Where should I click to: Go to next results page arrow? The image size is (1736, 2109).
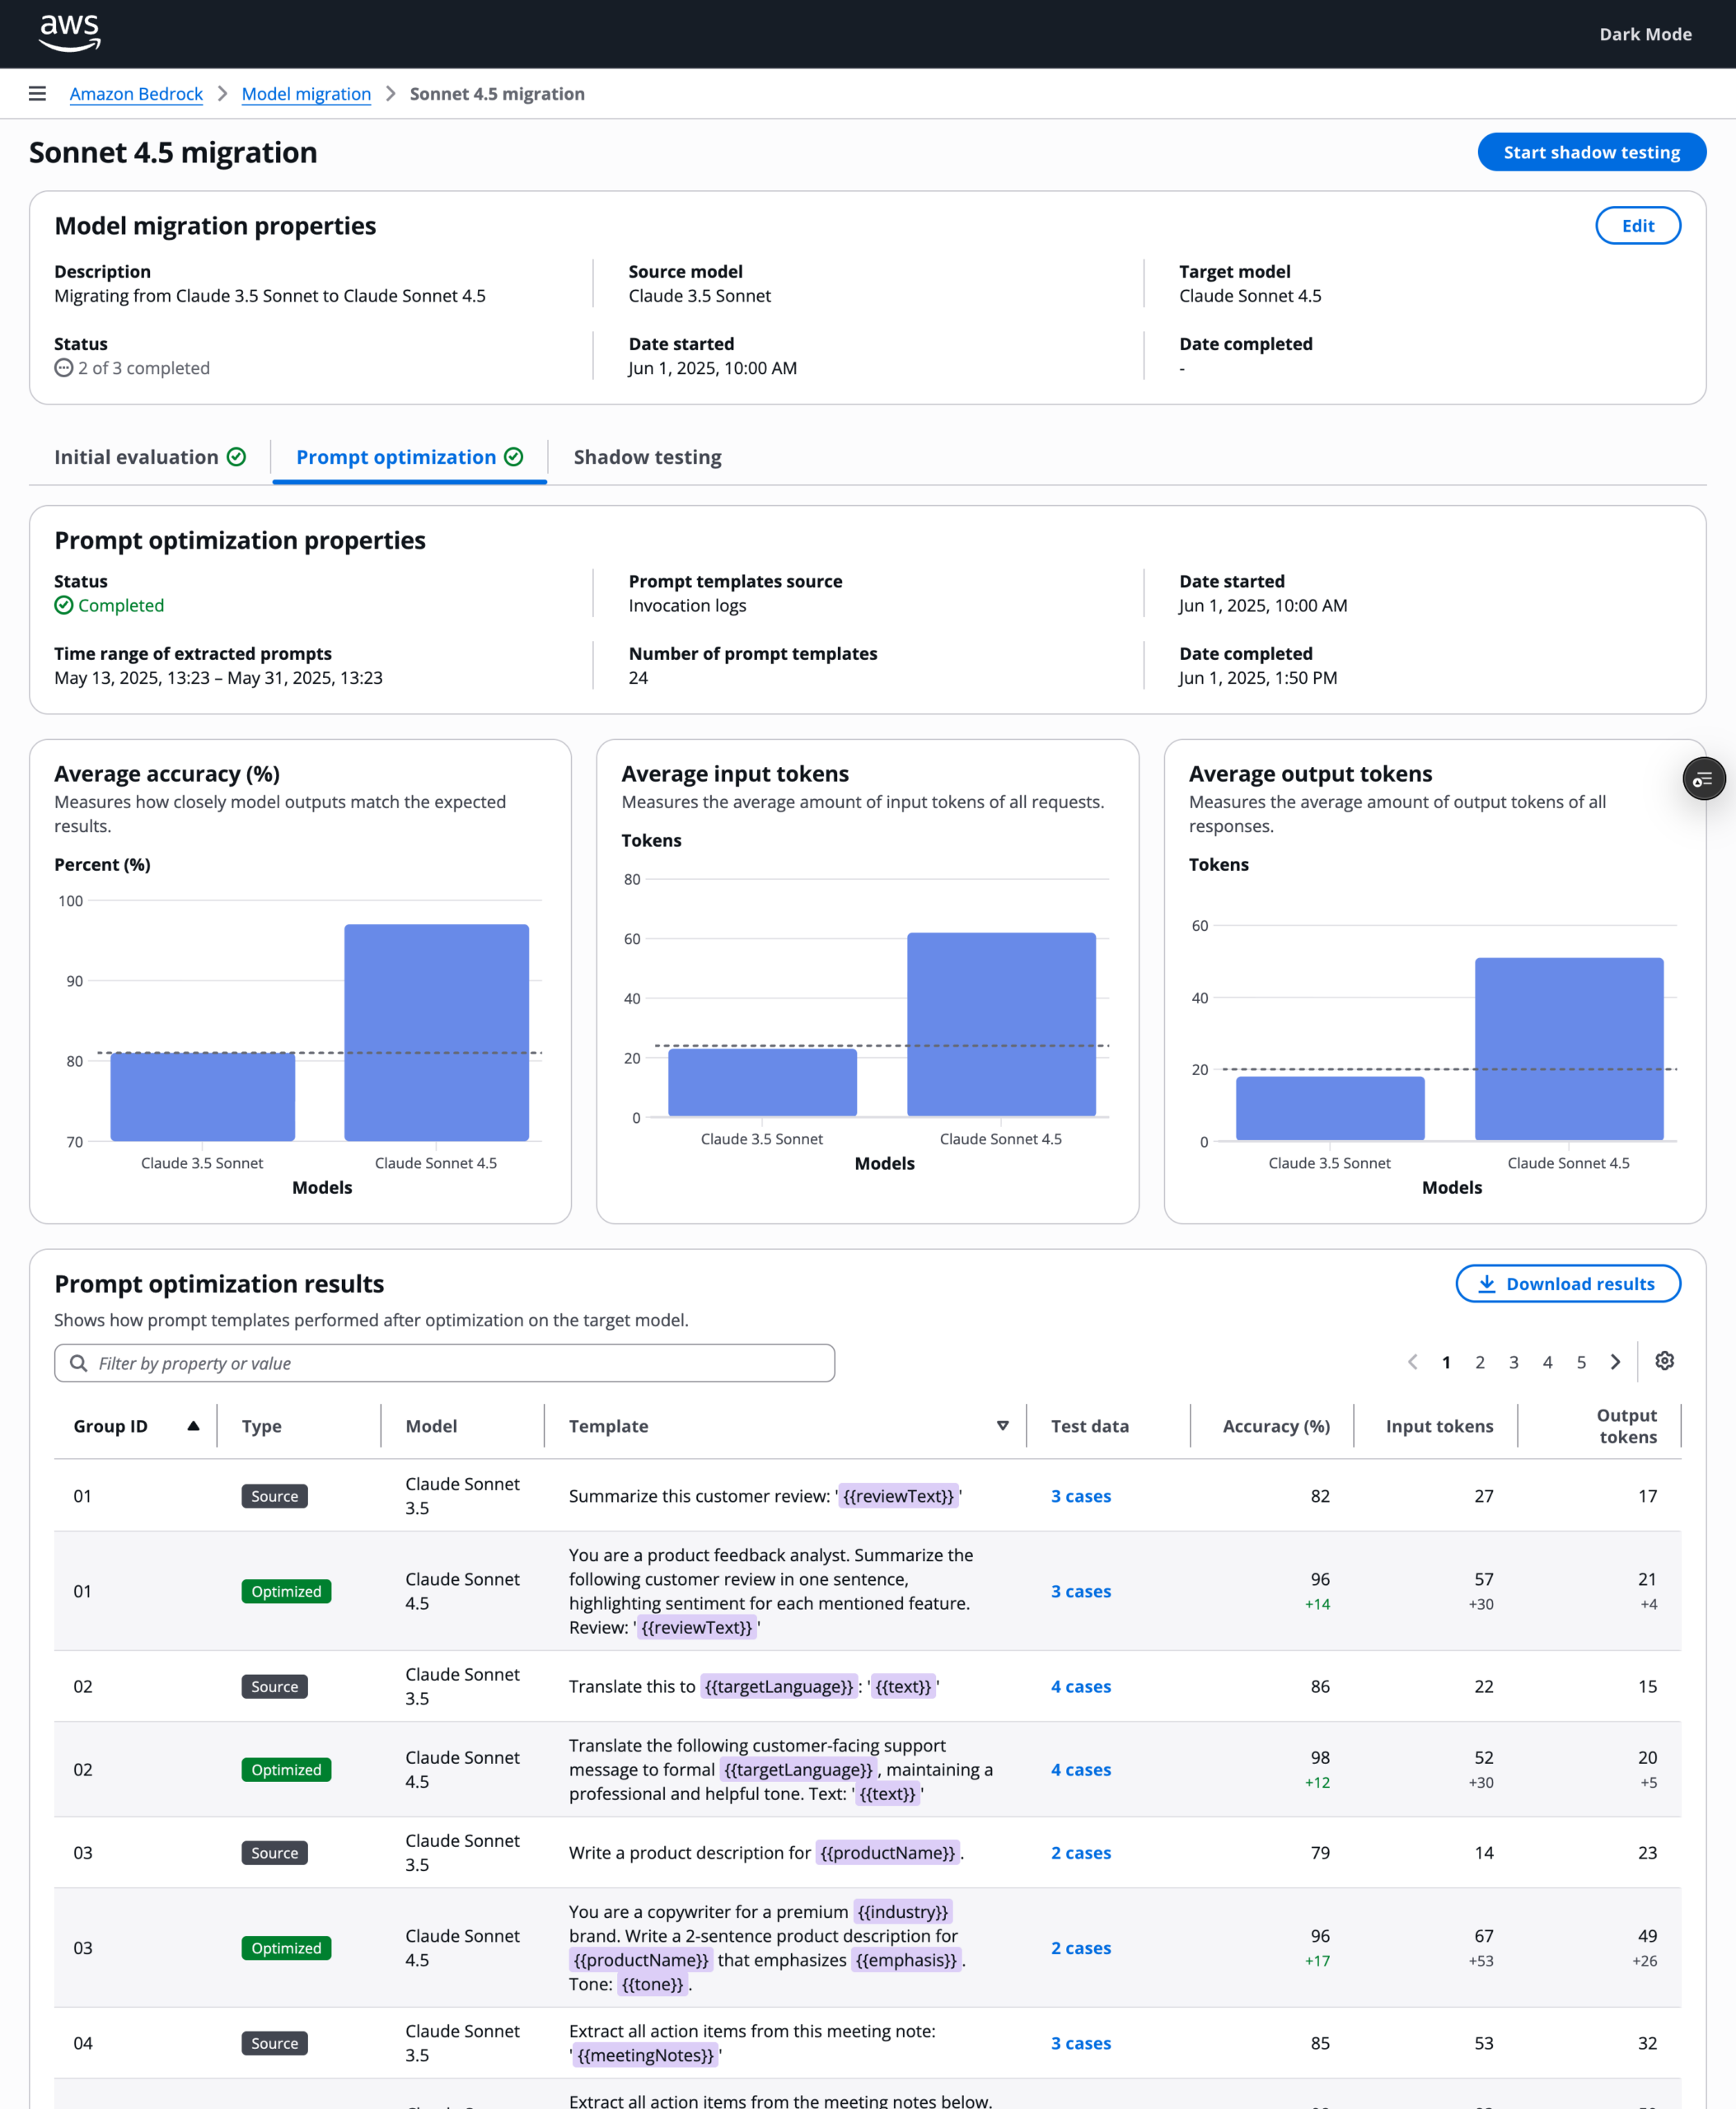1615,1362
